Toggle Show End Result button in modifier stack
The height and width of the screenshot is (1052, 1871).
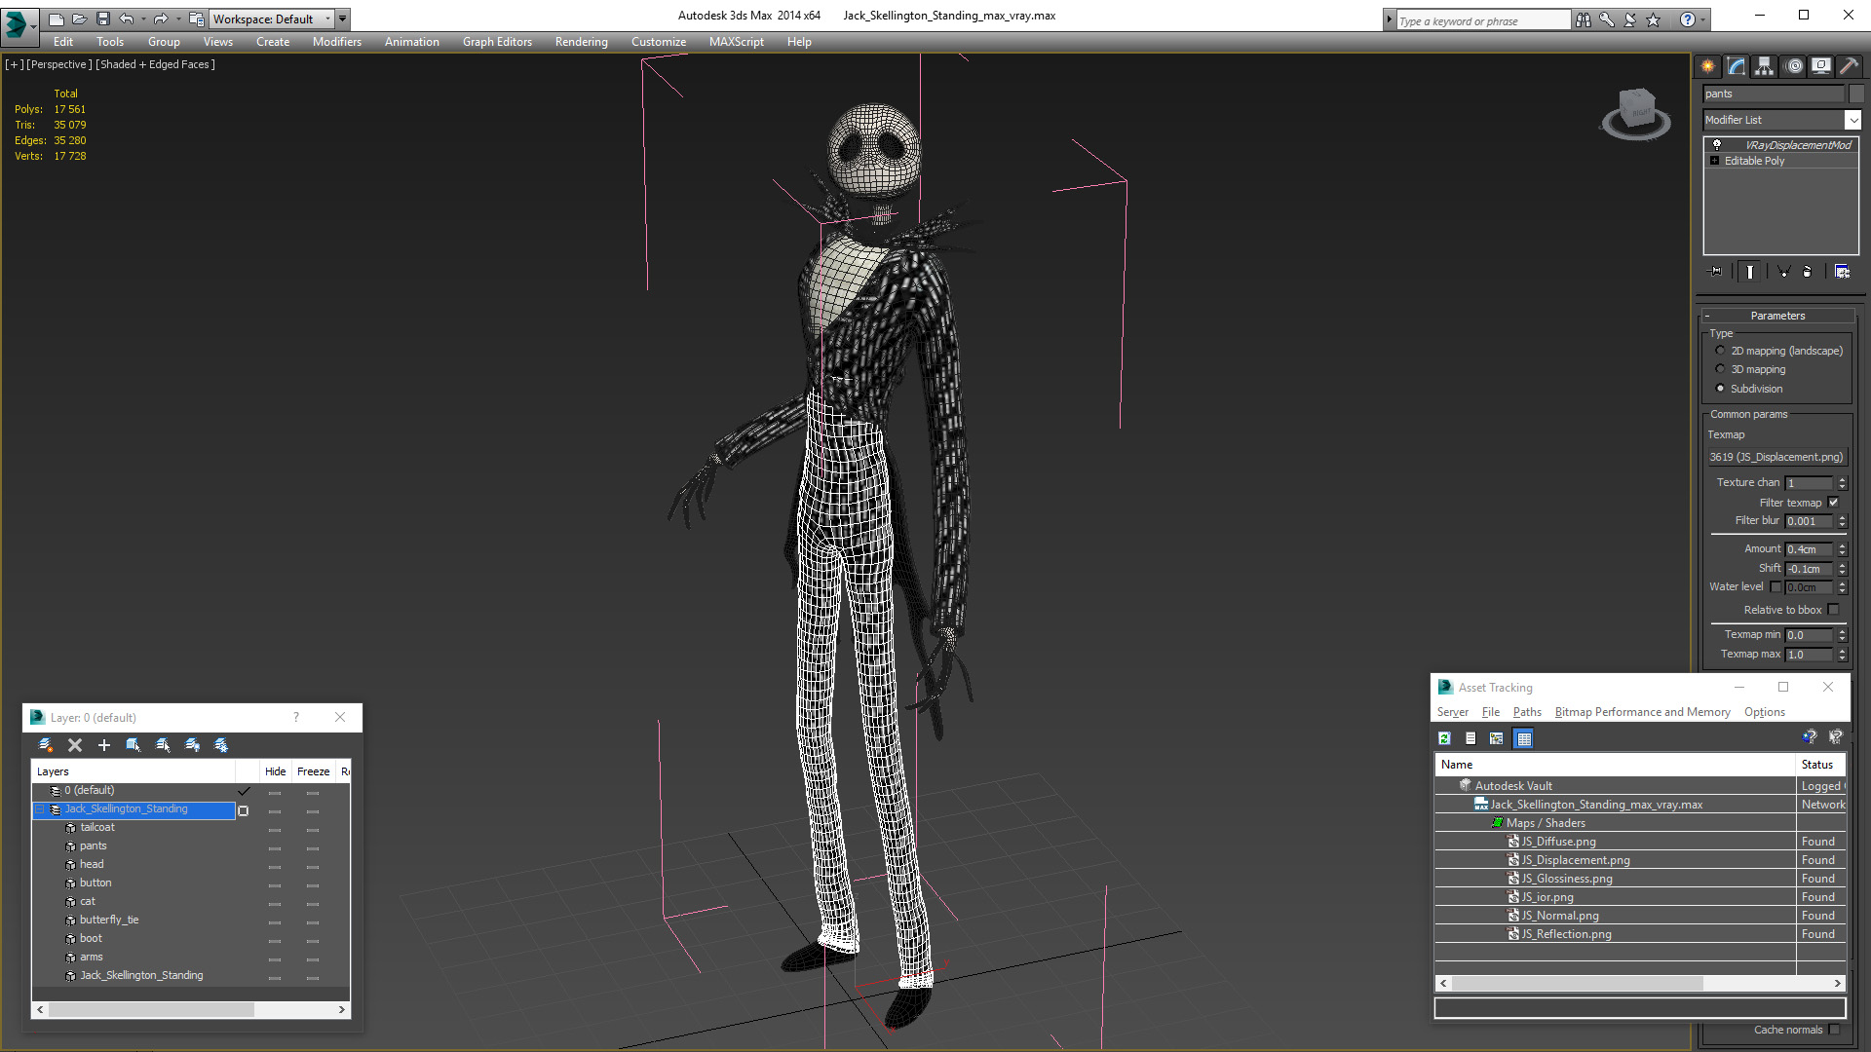[1750, 272]
